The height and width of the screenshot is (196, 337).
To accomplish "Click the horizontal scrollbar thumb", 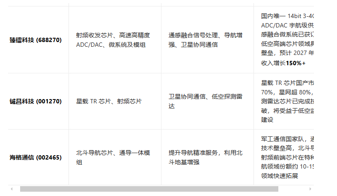I will [149, 189].
